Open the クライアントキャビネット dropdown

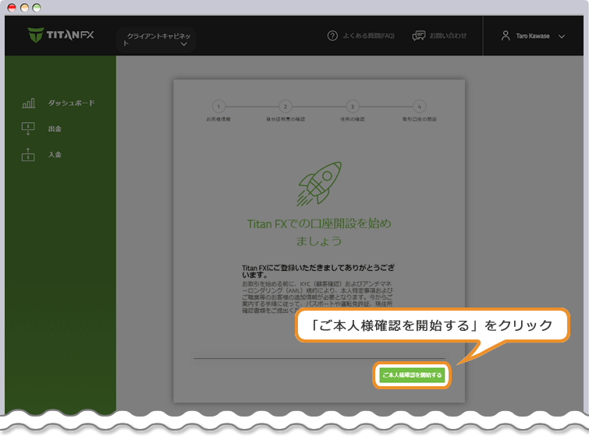pos(156,40)
